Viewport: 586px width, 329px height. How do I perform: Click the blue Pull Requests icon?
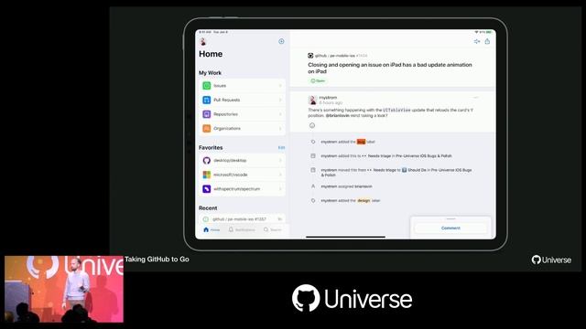pyautogui.click(x=207, y=100)
